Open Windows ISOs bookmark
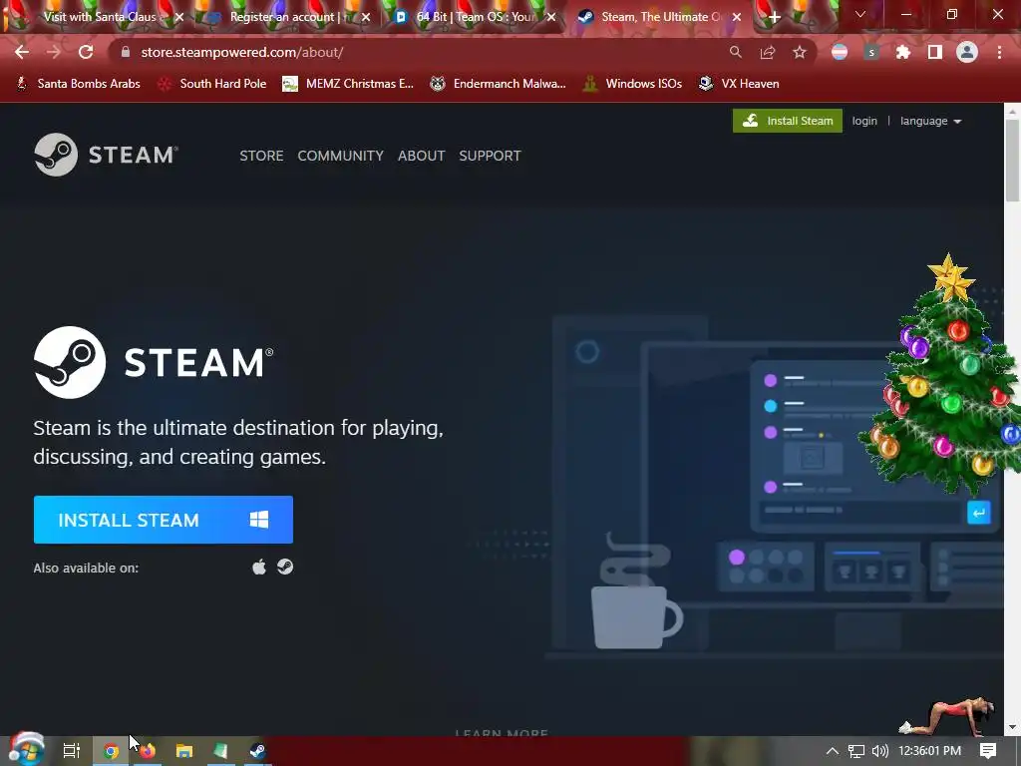This screenshot has height=766, width=1021. point(632,84)
